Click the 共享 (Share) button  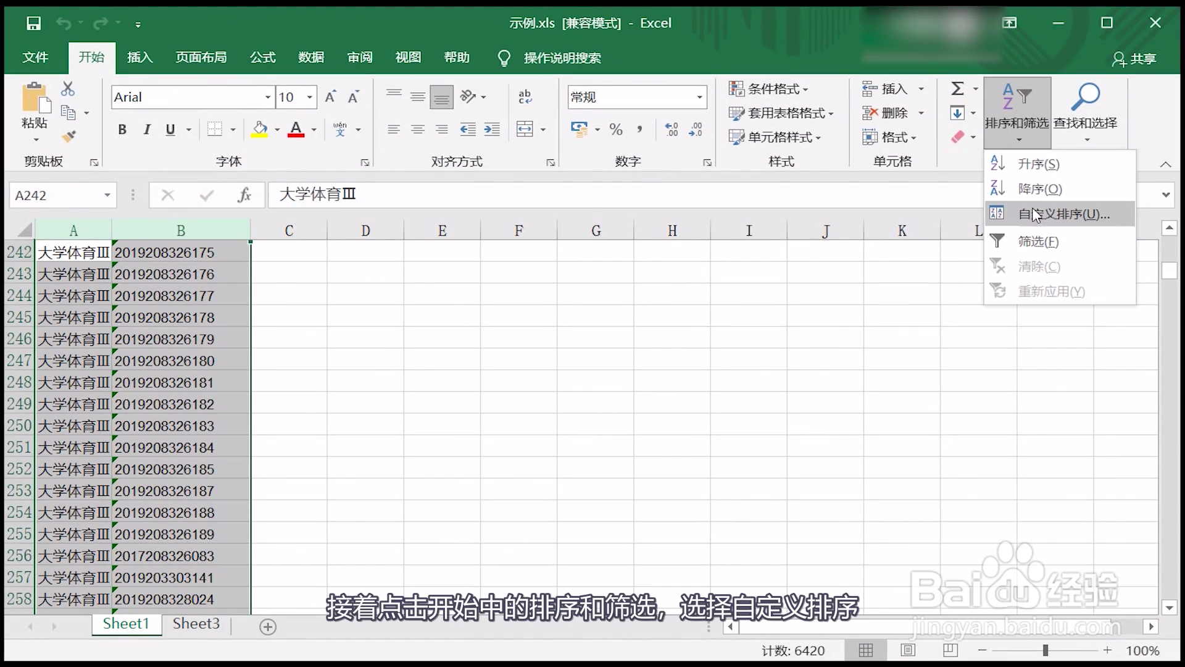click(x=1134, y=59)
